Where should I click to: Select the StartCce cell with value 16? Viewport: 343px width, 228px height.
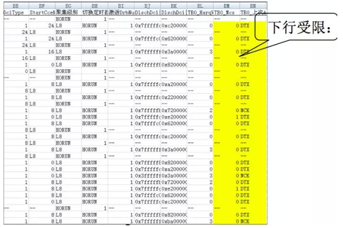pos(42,52)
